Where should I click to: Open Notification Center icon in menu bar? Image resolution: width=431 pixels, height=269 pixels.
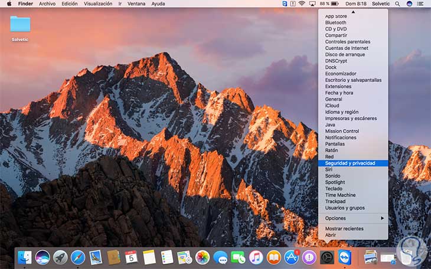coord(422,4)
